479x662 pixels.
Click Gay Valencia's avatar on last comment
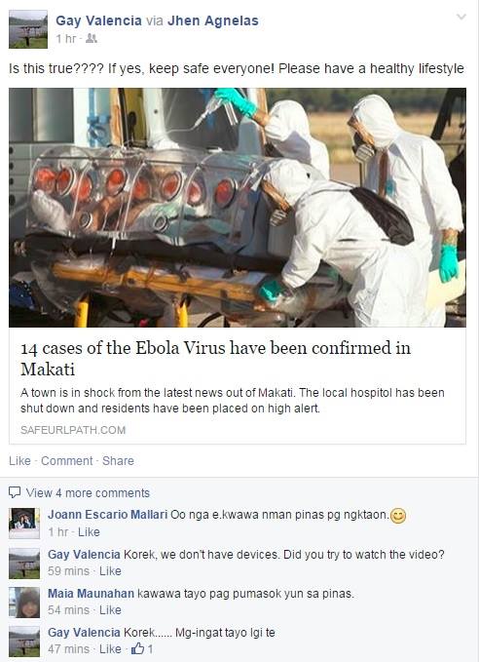coord(24,642)
